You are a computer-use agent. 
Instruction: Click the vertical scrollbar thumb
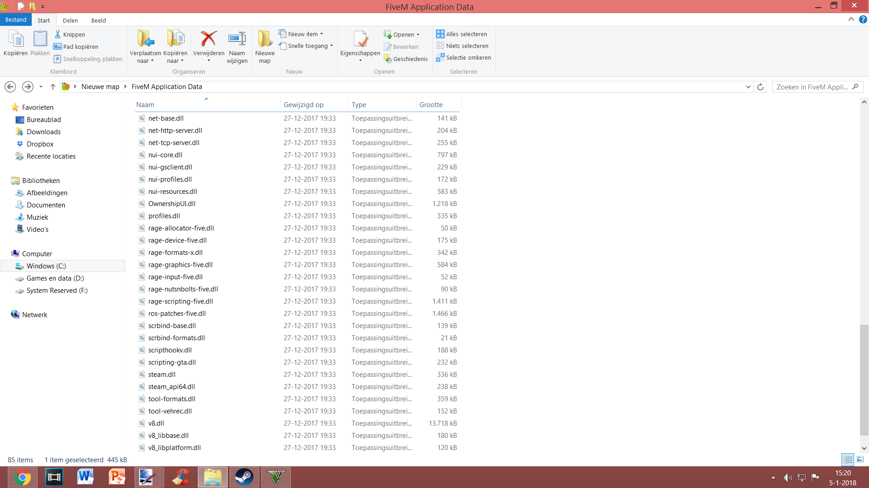864,380
